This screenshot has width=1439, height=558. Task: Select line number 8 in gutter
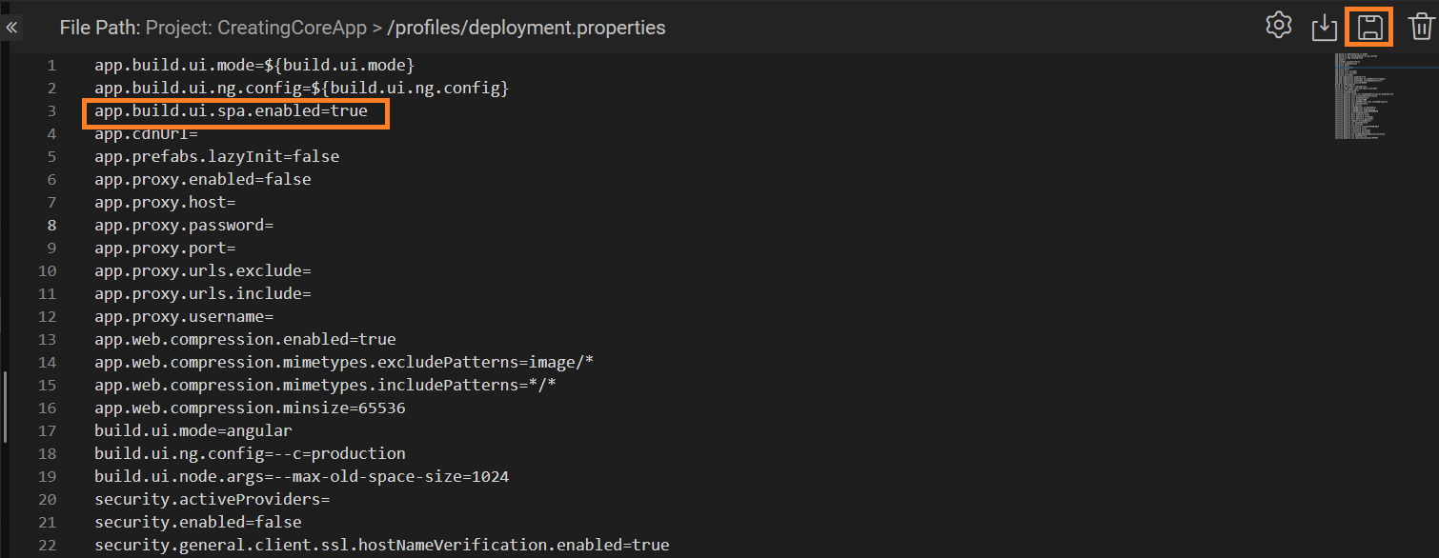pos(51,226)
